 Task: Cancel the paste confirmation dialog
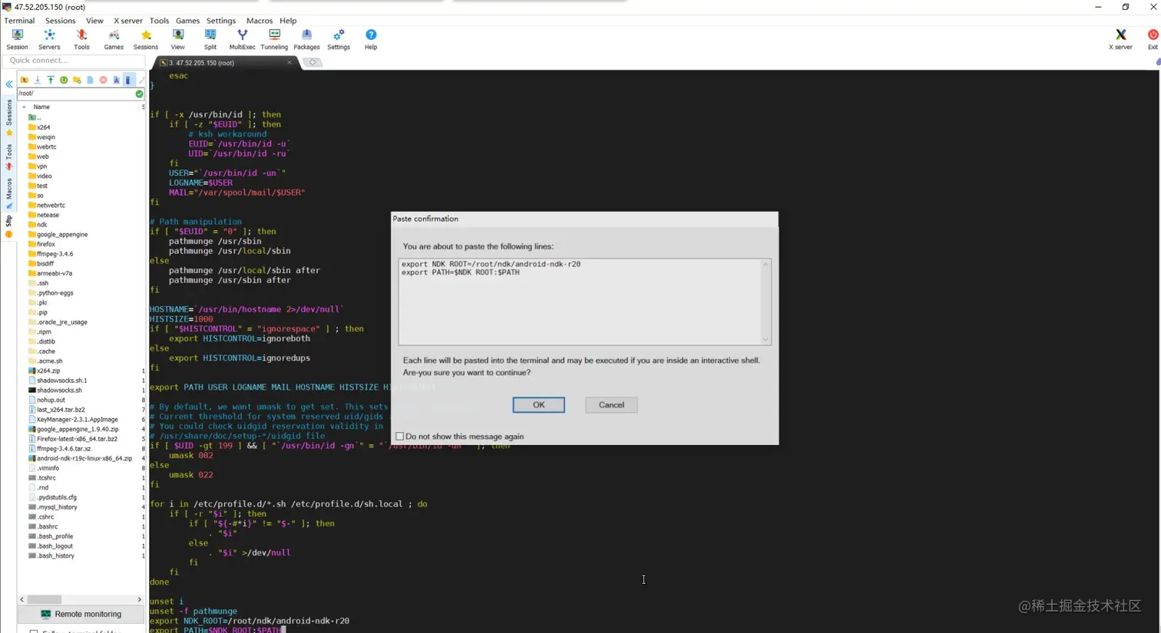pyautogui.click(x=611, y=405)
